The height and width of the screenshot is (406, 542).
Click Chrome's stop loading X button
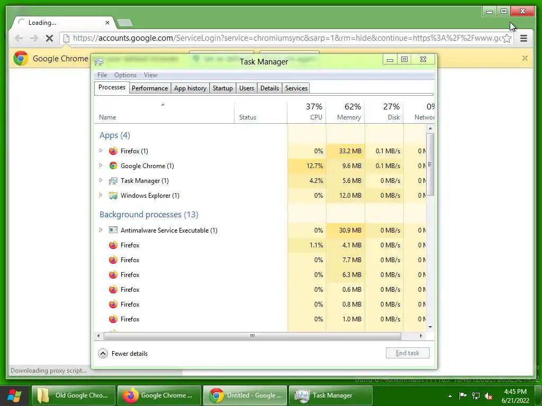tap(49, 38)
